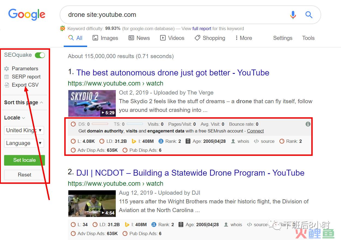The width and height of the screenshot is (341, 240).
Task: Open the Skydio 2 video thumbnail
Action: [92, 103]
